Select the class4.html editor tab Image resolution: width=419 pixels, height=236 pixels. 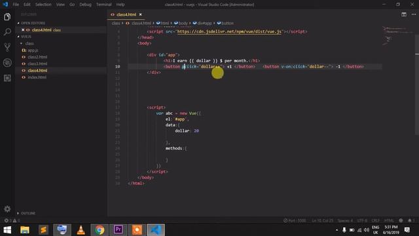[126, 14]
